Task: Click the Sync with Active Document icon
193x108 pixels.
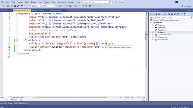Action: [x=169, y=14]
